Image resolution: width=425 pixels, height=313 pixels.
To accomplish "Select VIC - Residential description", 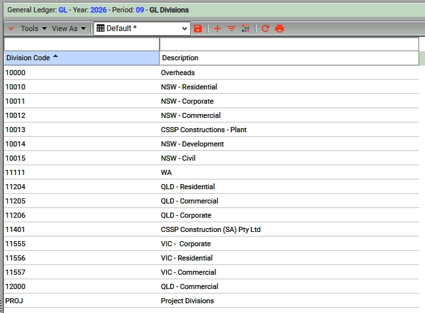I will pos(187,258).
